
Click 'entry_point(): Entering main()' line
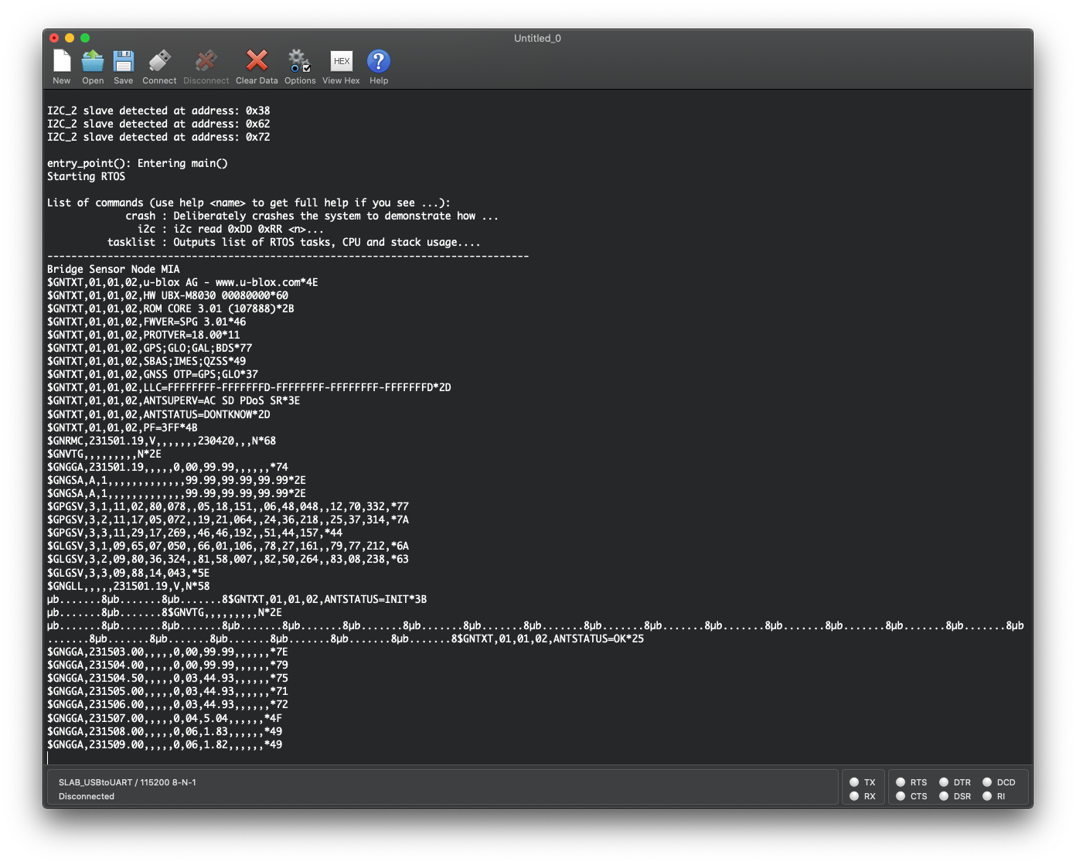[138, 163]
